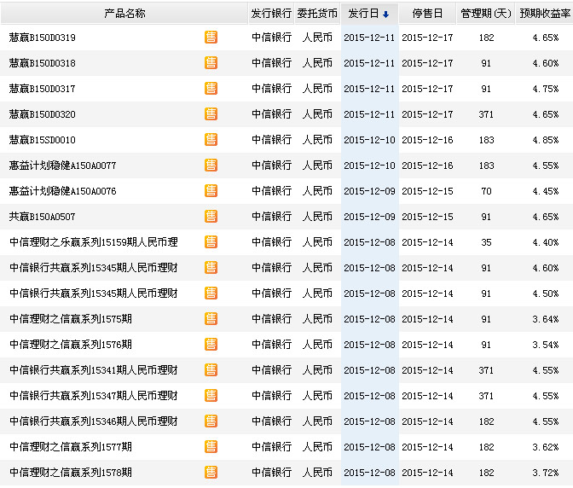The height and width of the screenshot is (488, 573).
Task: Click the 售 icon for 慧赢B15SD0010
Action: point(211,140)
